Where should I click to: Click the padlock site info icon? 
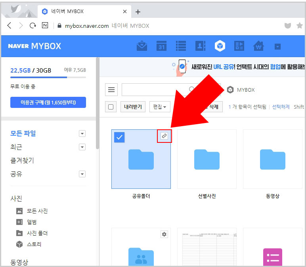[59, 25]
